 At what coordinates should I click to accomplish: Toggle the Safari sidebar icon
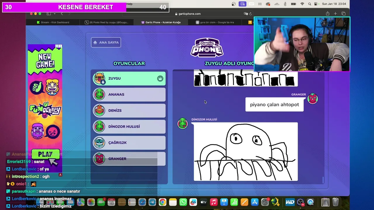pyautogui.click(x=49, y=14)
